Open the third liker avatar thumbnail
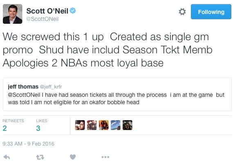Image resolution: width=233 pixels, height=162 pixels. point(104,125)
